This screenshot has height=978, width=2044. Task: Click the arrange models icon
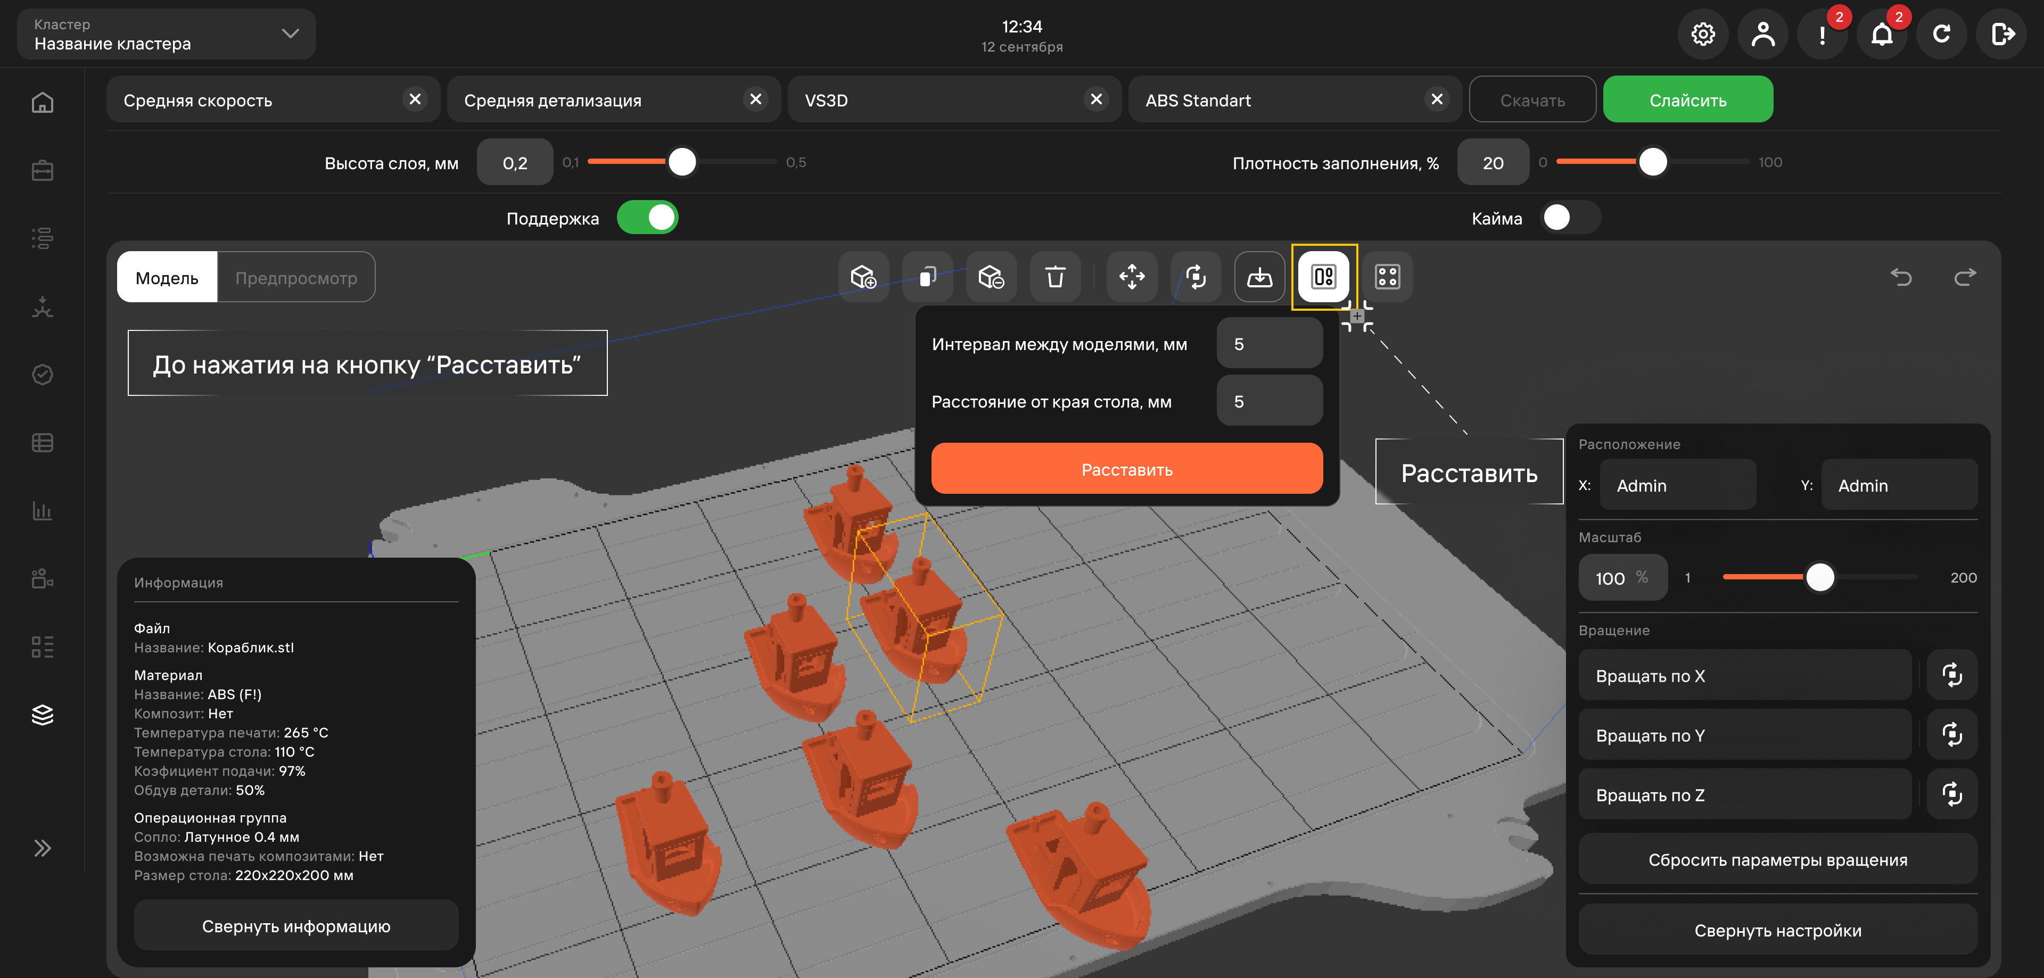point(1323,277)
